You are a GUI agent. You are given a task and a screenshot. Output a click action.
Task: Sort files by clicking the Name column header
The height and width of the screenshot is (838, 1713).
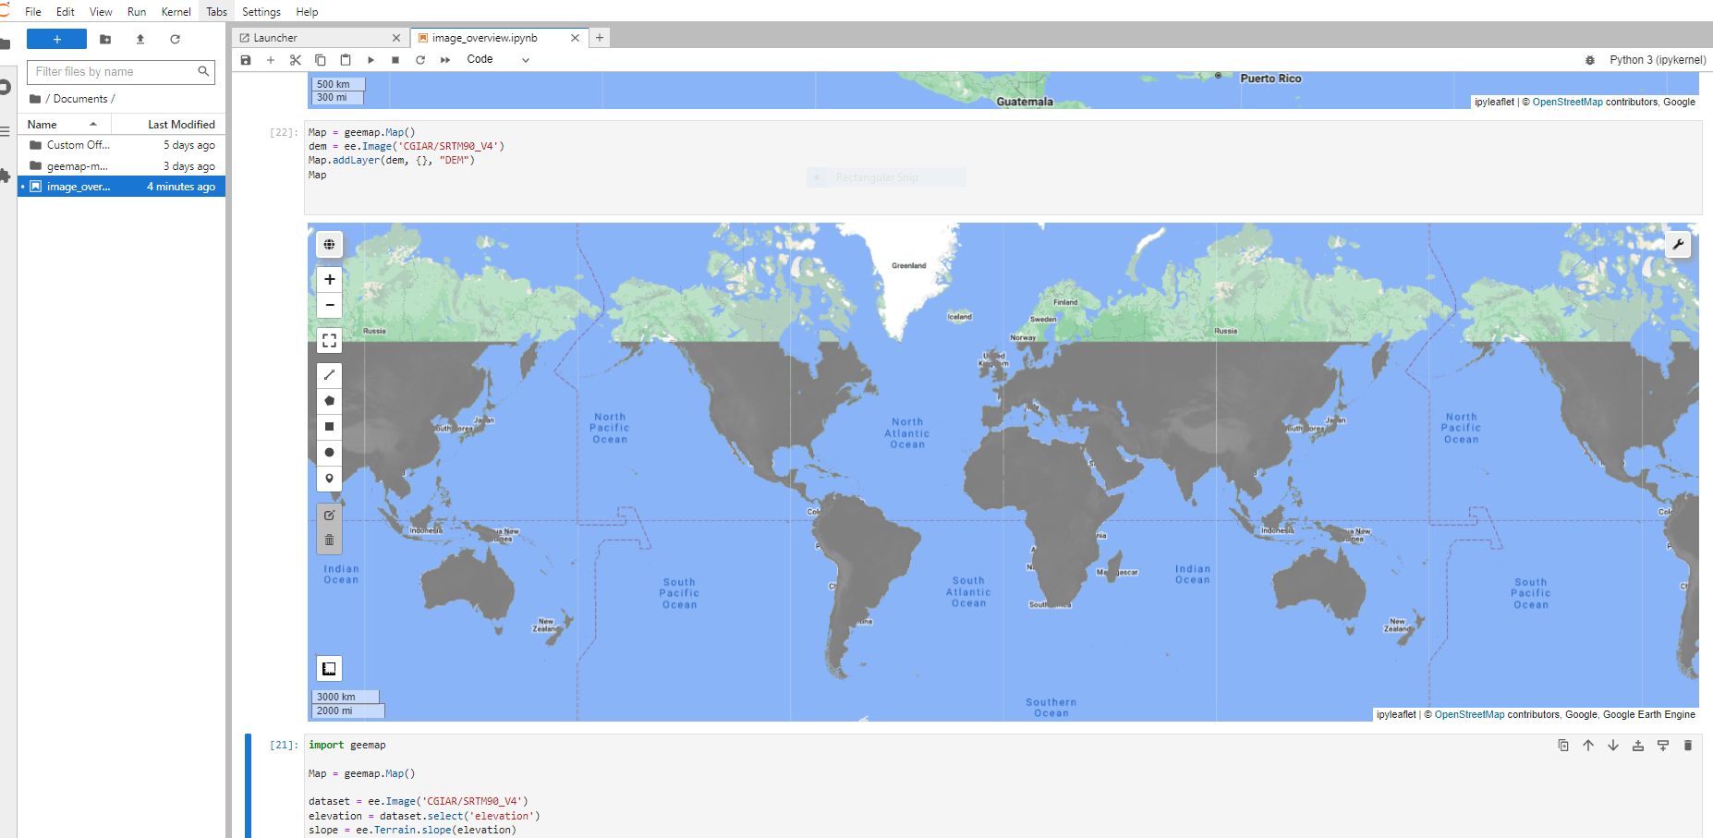click(x=42, y=124)
